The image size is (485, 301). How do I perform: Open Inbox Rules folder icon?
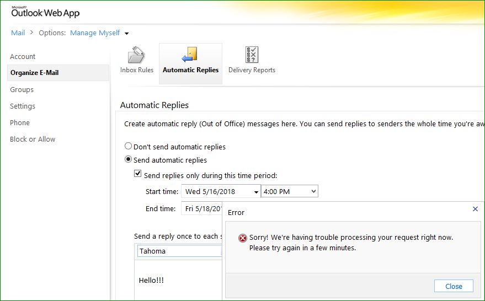[136, 55]
